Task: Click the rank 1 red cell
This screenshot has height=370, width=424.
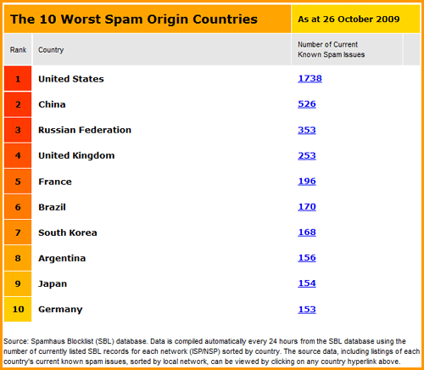Action: click(18, 79)
